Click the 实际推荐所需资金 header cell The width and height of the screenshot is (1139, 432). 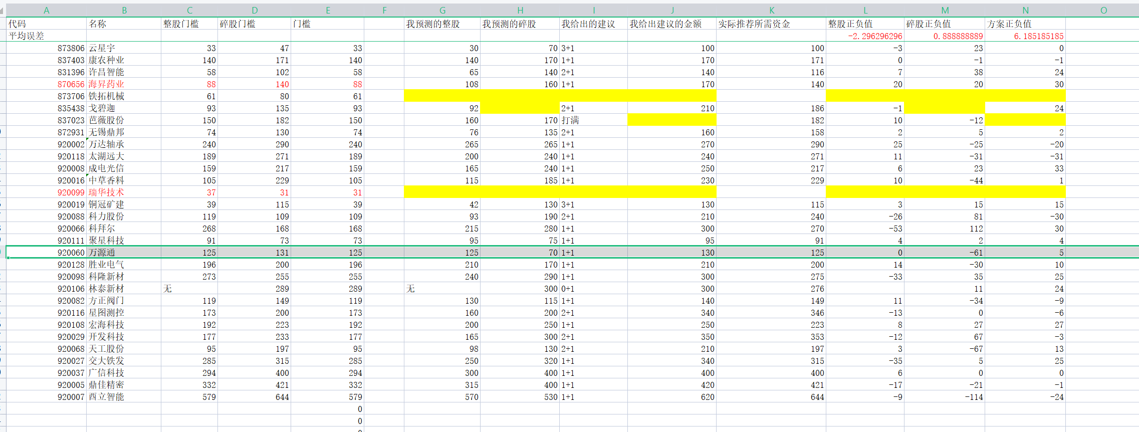(x=771, y=24)
